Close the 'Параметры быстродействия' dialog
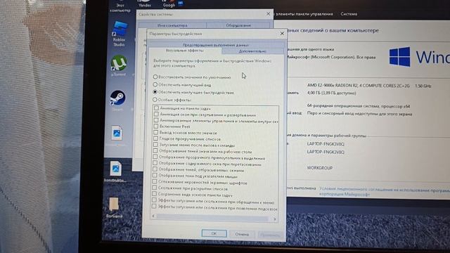The width and height of the screenshot is (450, 253). click(282, 33)
